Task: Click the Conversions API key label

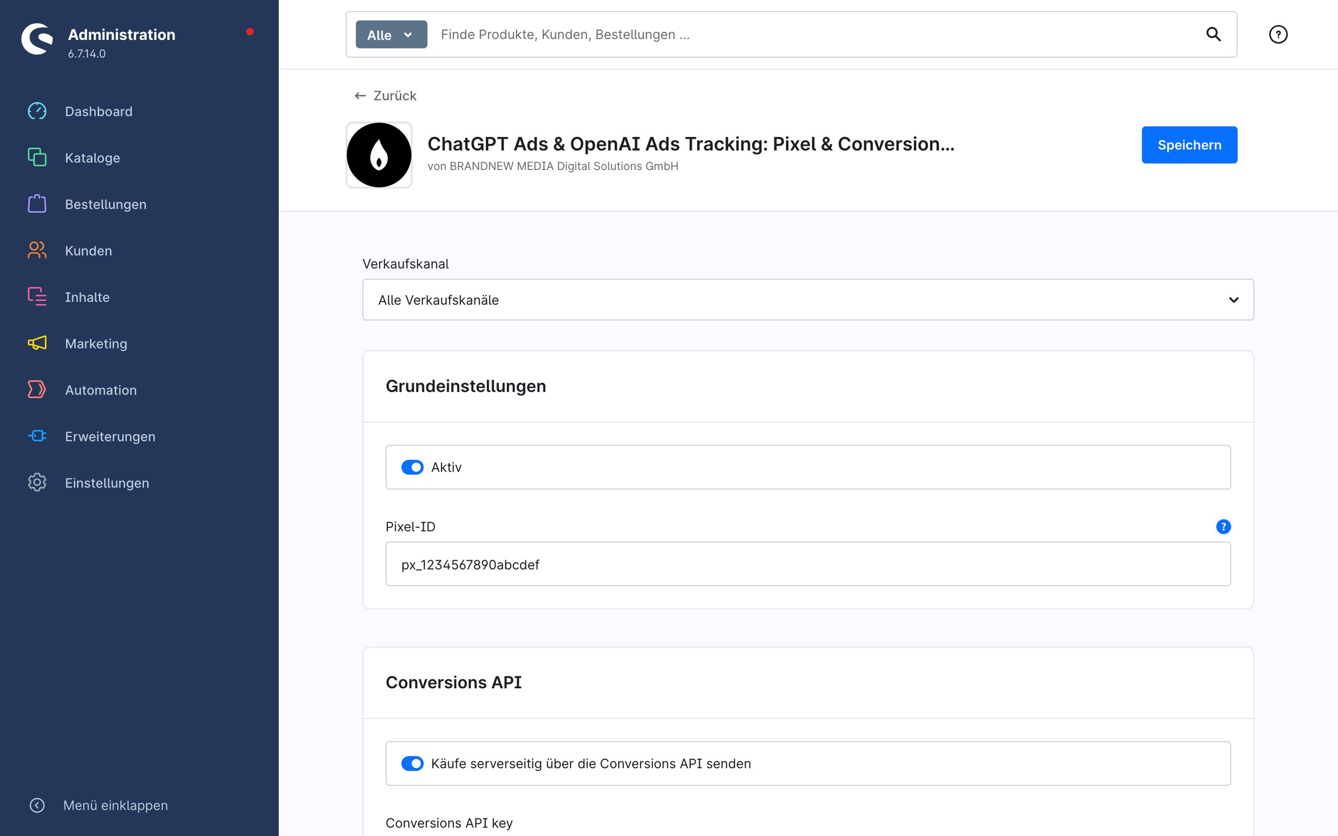Action: (449, 823)
